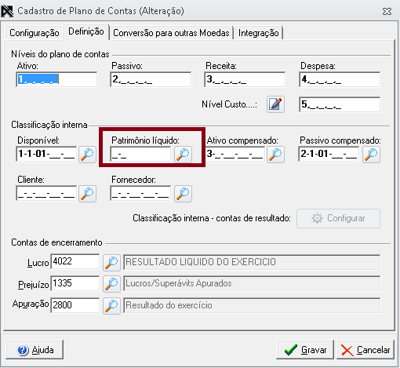Open lookup beside Prejuízo code 1335
Screen dimensions: 400x368
111,284
